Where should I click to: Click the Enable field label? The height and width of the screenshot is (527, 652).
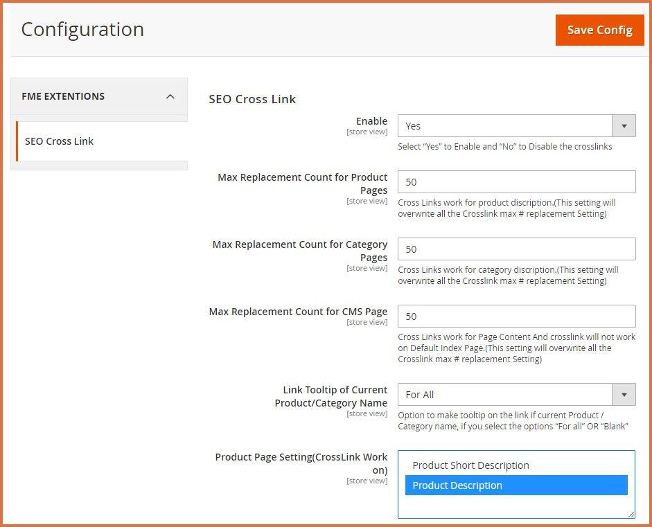pos(371,121)
